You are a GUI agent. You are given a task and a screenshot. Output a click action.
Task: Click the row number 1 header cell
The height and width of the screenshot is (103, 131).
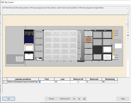click(x=5, y=82)
